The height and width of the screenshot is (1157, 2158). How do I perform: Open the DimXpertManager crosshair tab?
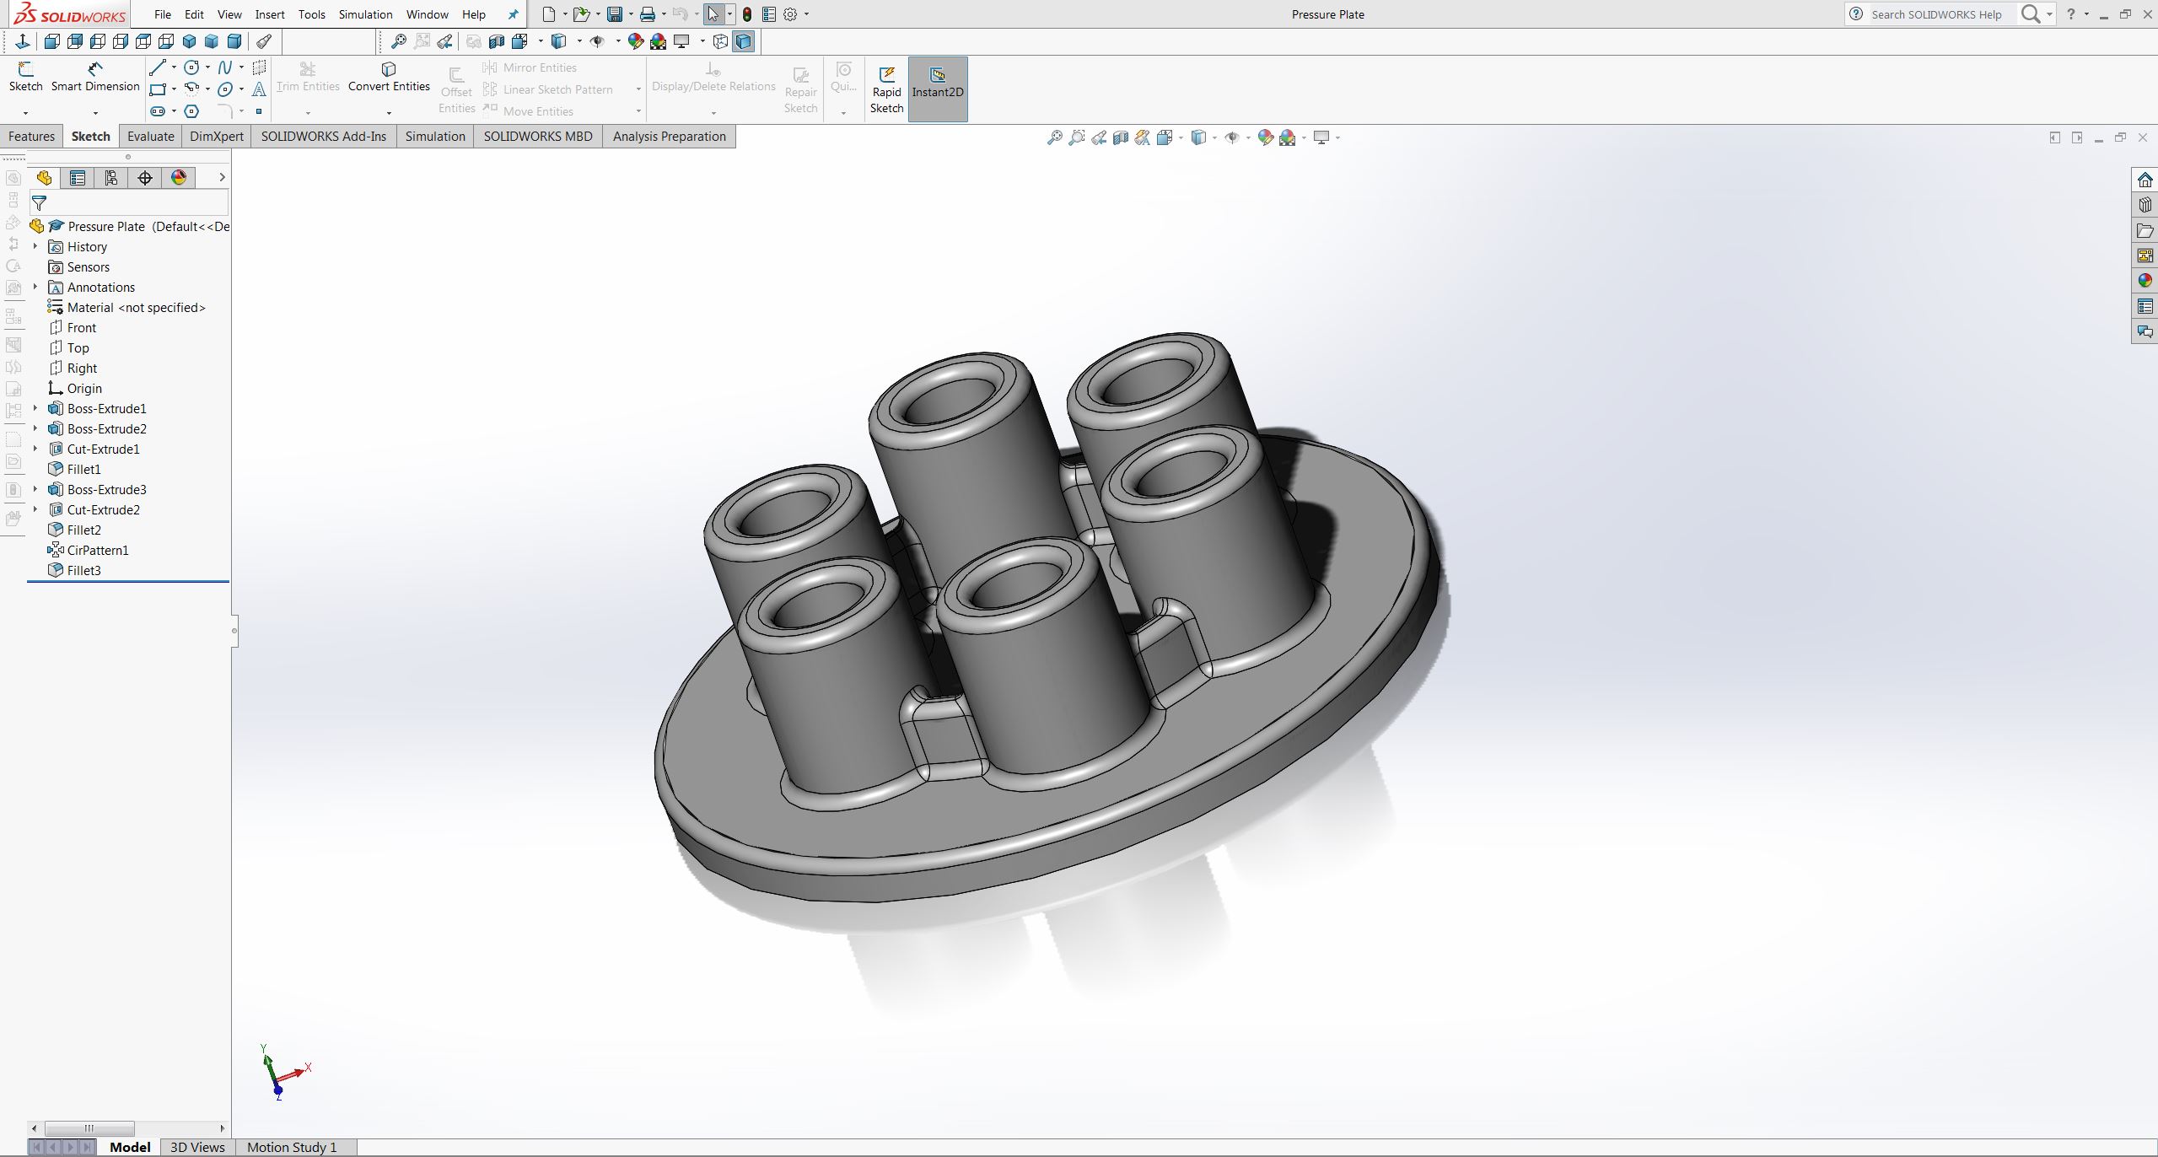[145, 177]
